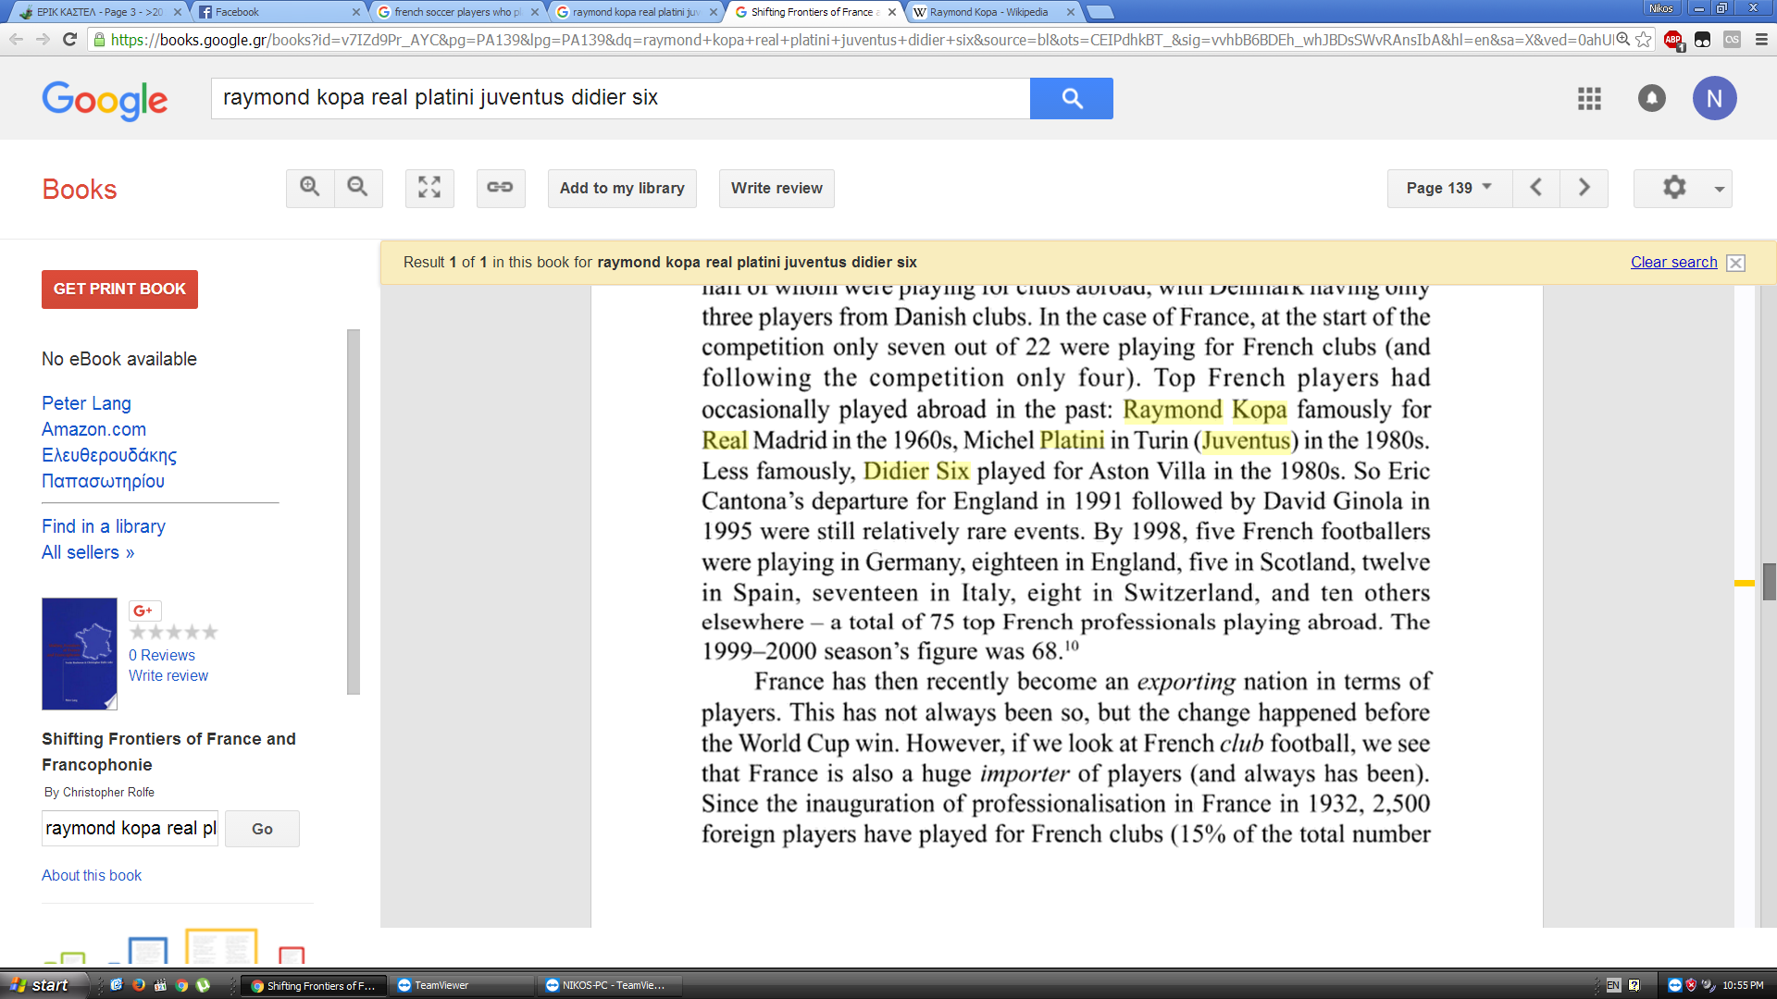Click All sellers link

(88, 552)
